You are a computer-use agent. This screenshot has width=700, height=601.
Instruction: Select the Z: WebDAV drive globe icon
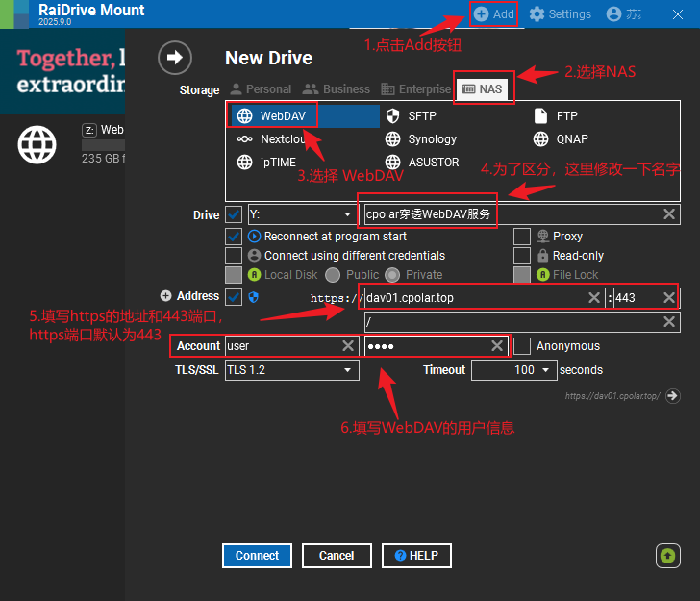pos(37,144)
